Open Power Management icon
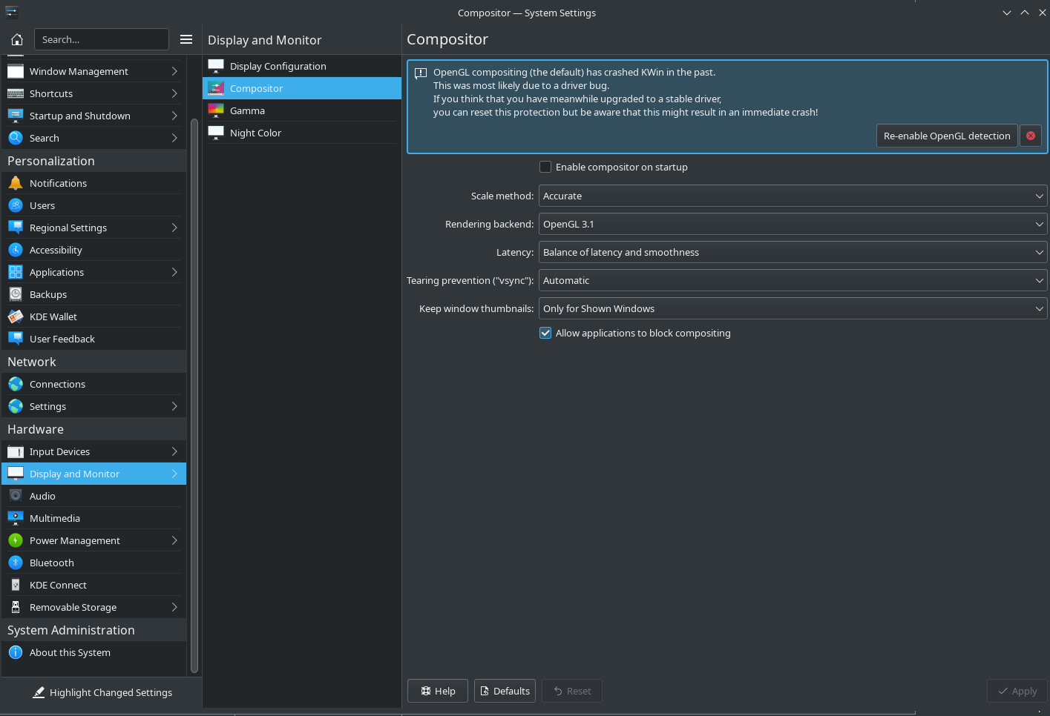Image resolution: width=1050 pixels, height=716 pixels. tap(16, 540)
